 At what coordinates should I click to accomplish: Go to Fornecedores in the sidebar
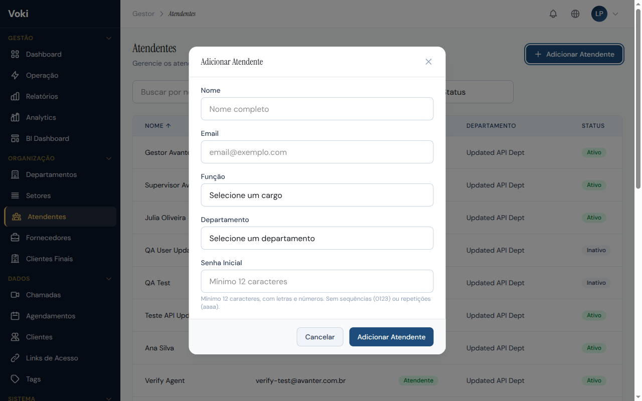click(48, 238)
